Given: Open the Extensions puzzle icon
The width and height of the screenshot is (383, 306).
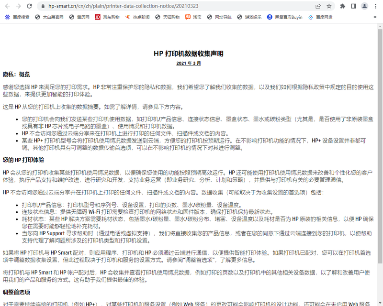Looking at the screenshot, I should [x=343, y=6].
